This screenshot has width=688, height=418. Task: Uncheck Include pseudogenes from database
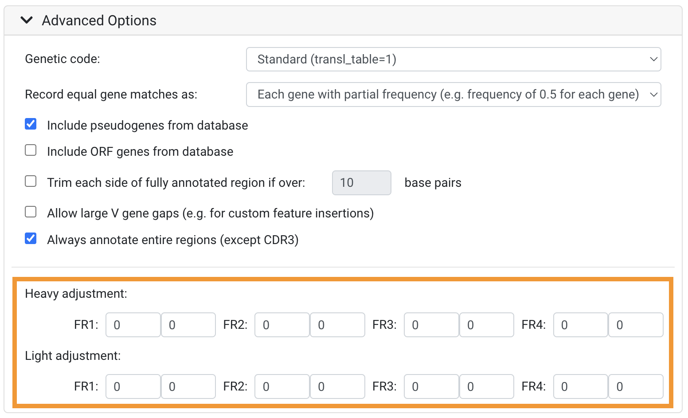31,124
